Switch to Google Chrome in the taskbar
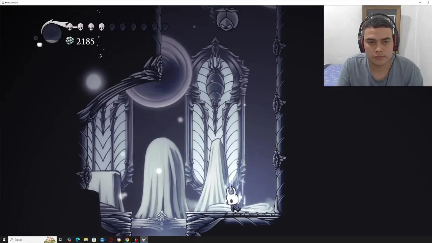 [x=127, y=240]
